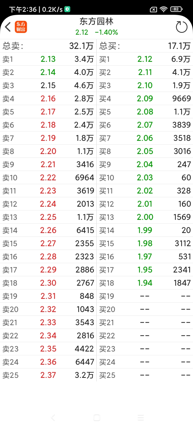
Task: Tap the 买9 price 2.04
Action: 145,164
